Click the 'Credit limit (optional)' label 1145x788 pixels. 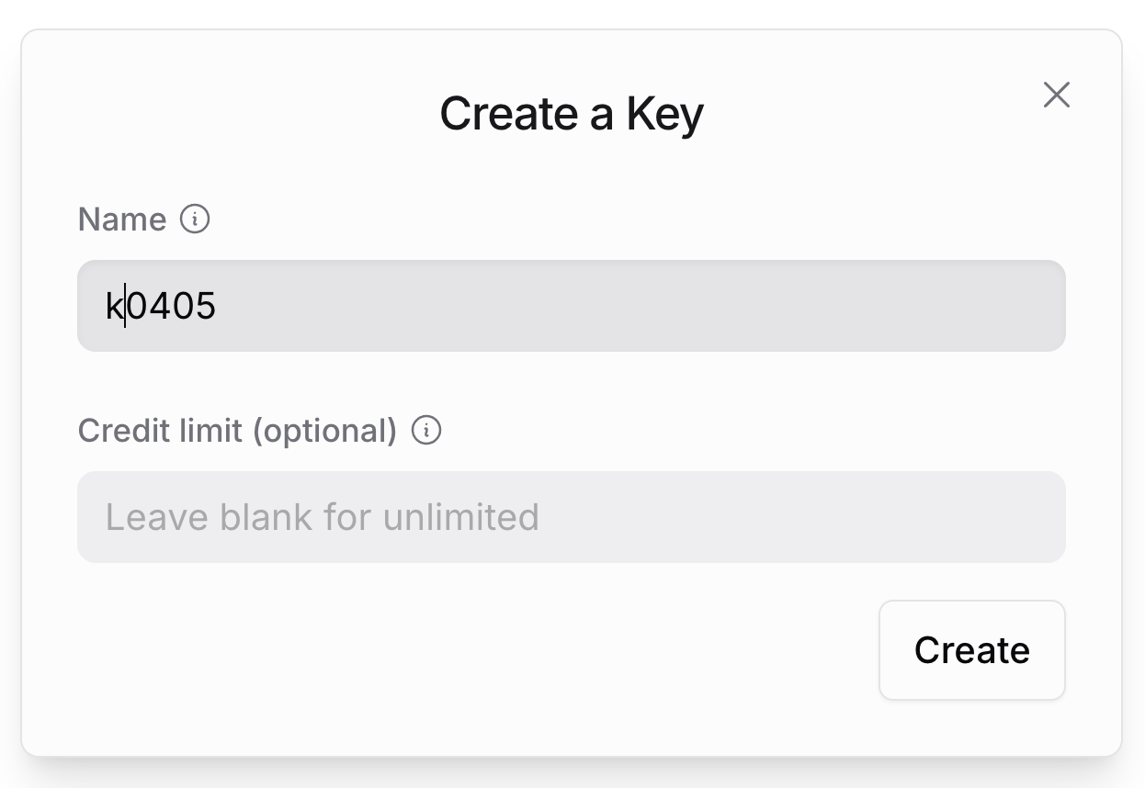pyautogui.click(x=237, y=430)
